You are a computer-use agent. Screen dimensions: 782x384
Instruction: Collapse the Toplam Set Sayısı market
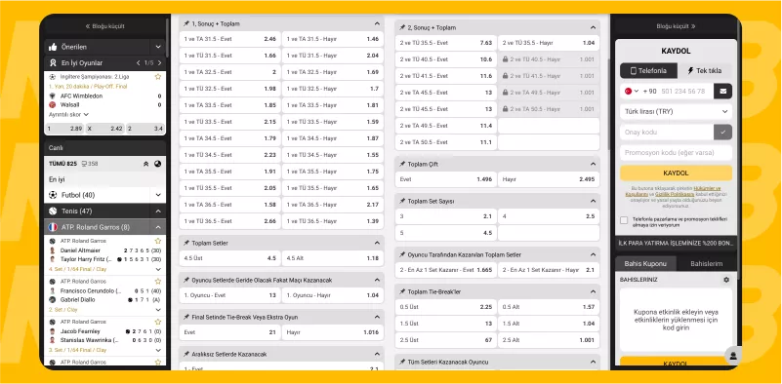click(x=593, y=201)
